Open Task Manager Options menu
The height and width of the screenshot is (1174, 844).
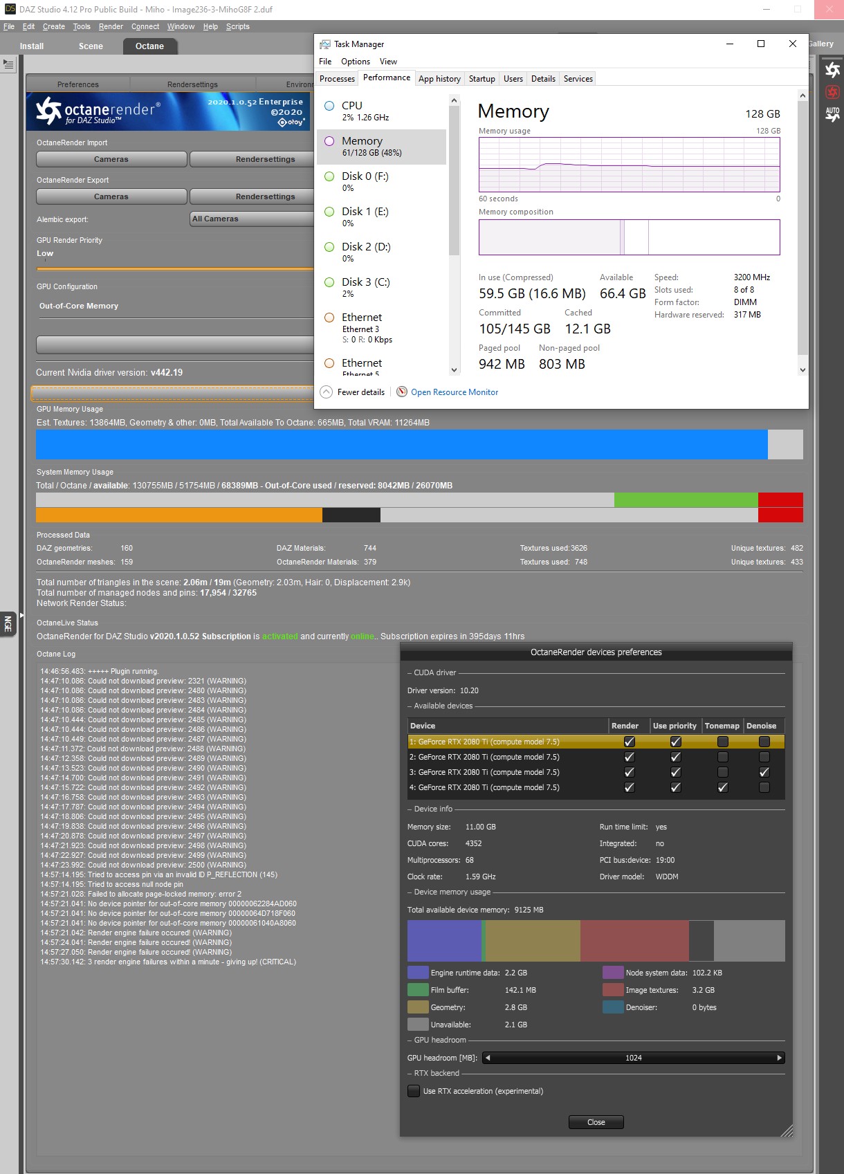[x=356, y=62]
